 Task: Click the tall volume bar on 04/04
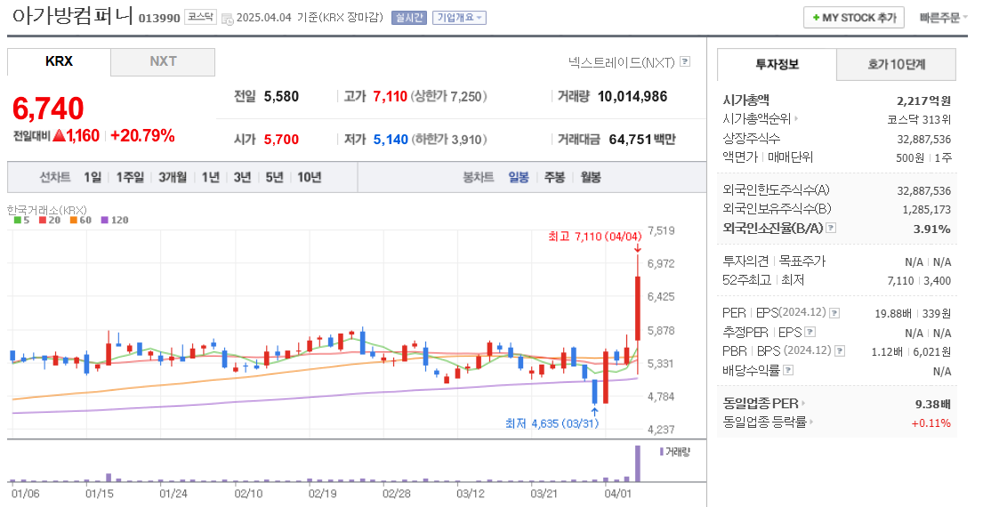point(638,463)
